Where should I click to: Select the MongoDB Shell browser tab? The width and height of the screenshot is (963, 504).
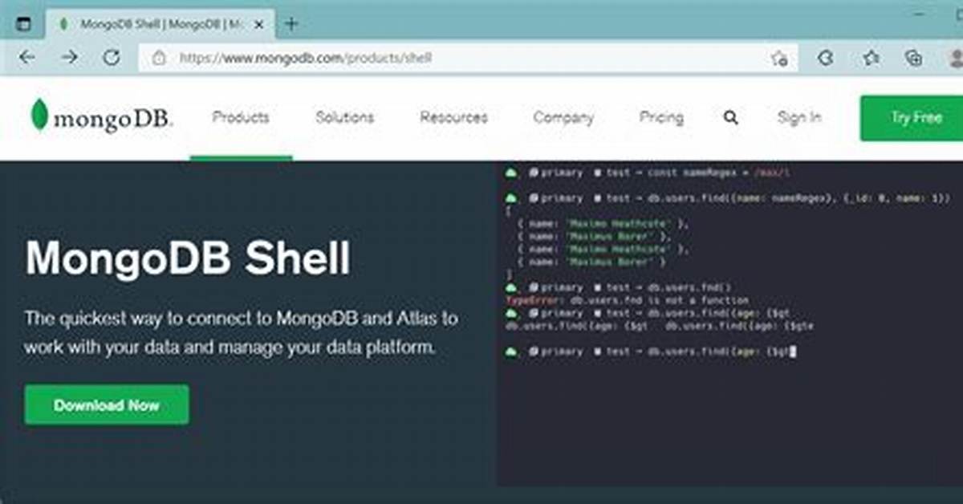(x=160, y=24)
